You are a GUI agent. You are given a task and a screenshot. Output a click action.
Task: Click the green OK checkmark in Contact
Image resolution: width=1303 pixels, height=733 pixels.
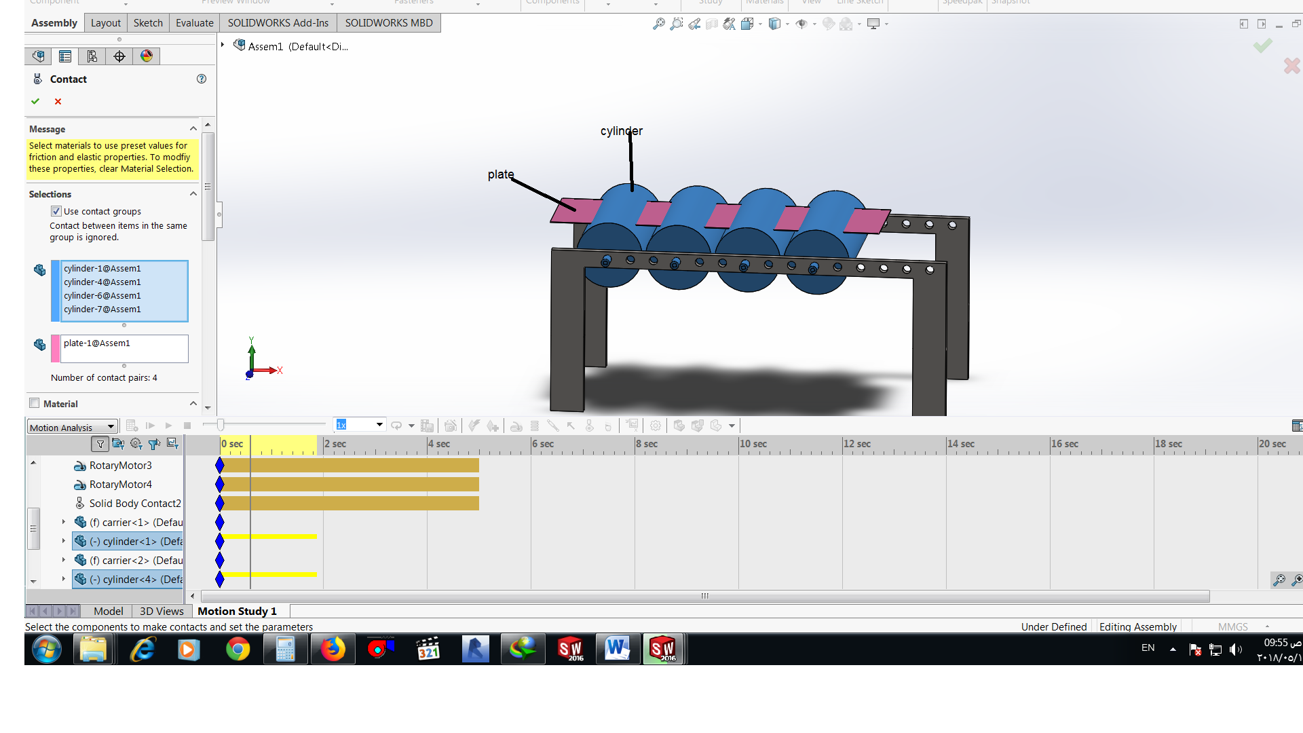coord(35,101)
